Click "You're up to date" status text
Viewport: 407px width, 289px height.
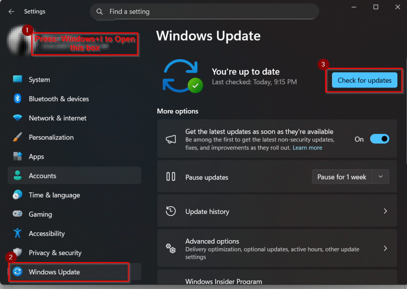click(246, 72)
